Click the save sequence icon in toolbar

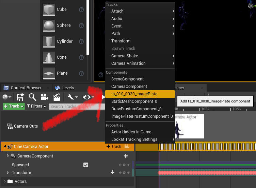pyautogui.click(x=20, y=97)
